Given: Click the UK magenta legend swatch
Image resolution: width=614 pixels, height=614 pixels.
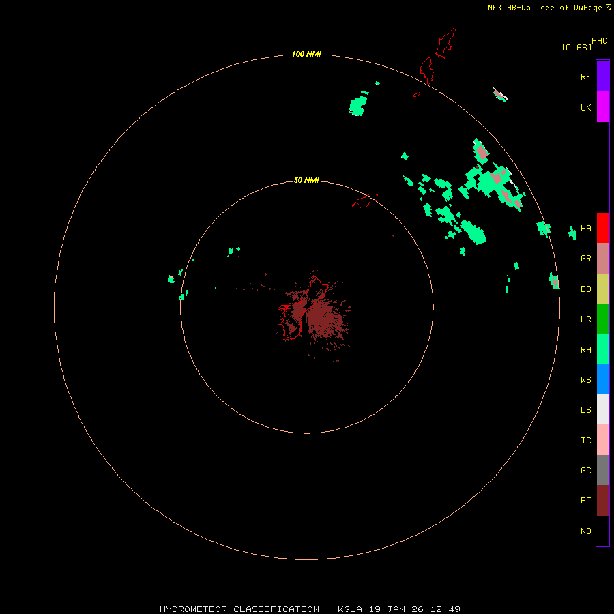Looking at the screenshot, I should click(602, 107).
